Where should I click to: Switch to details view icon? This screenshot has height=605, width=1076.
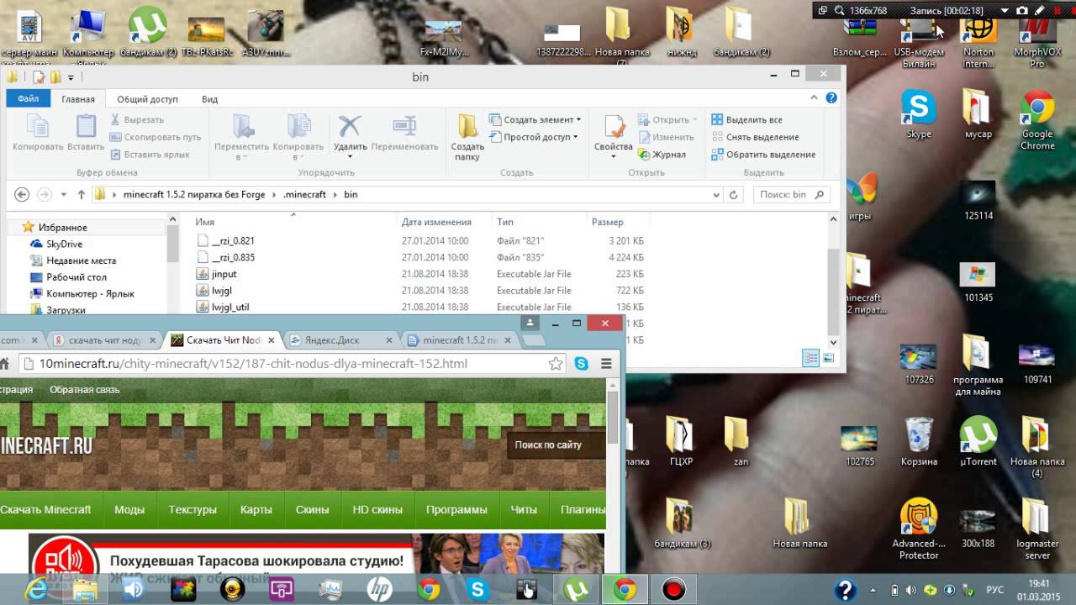pyautogui.click(x=811, y=359)
